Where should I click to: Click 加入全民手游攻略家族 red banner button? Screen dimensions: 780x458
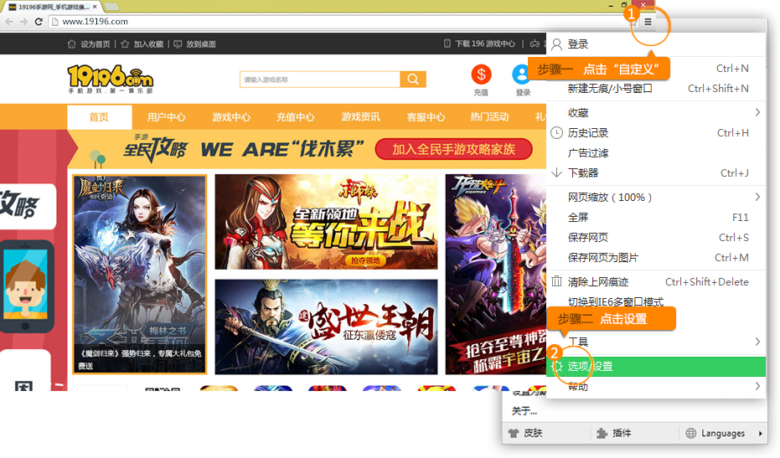[x=453, y=150]
